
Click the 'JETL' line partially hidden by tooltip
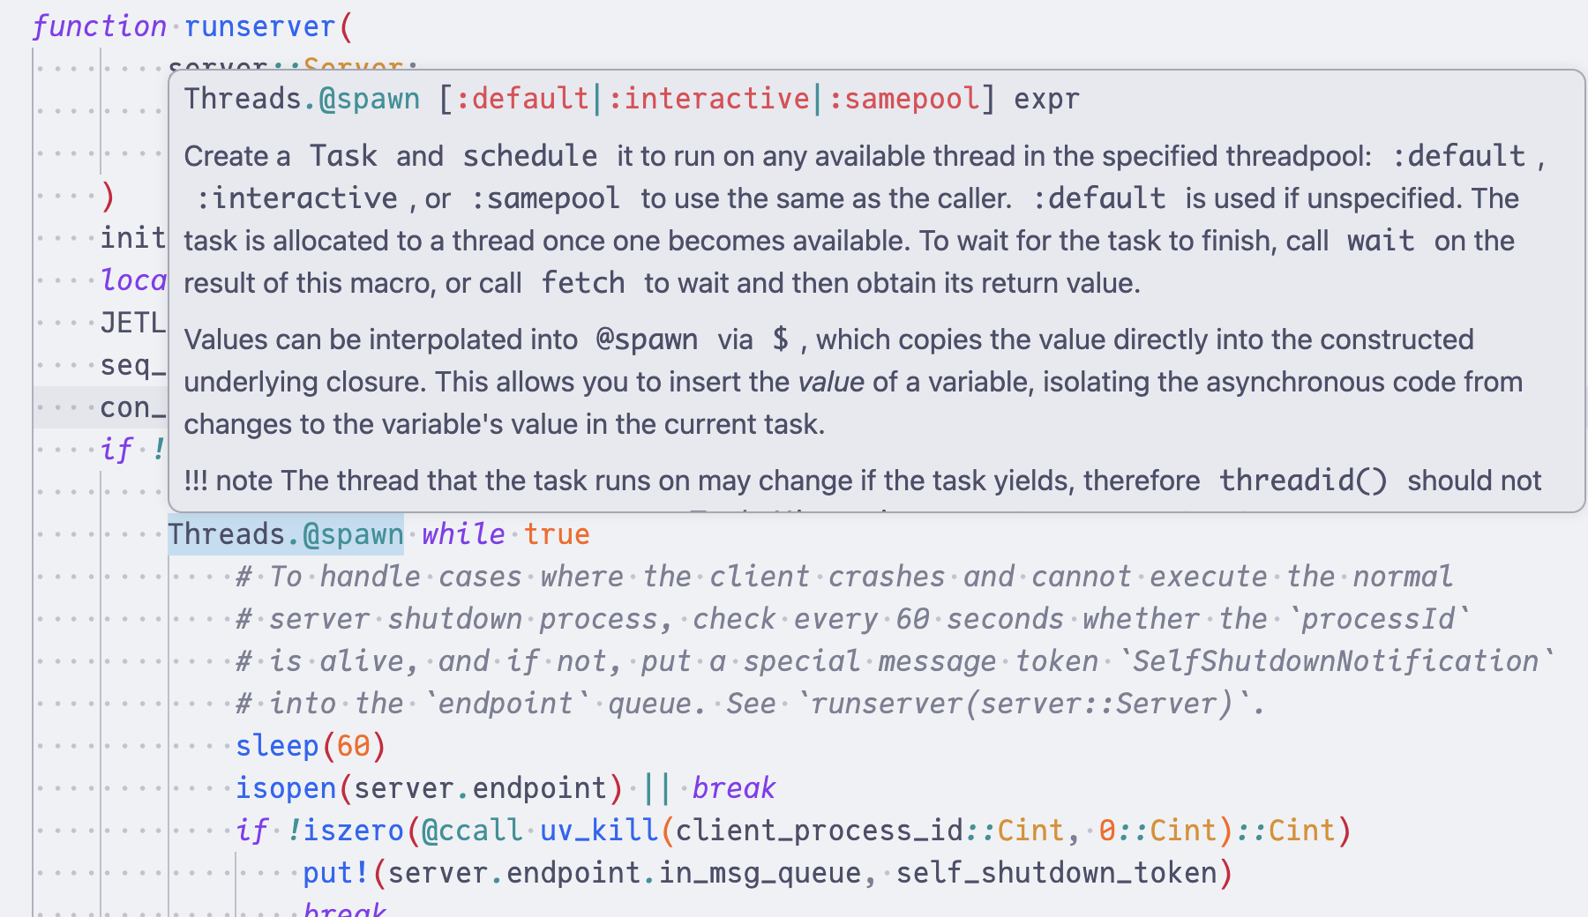132,323
